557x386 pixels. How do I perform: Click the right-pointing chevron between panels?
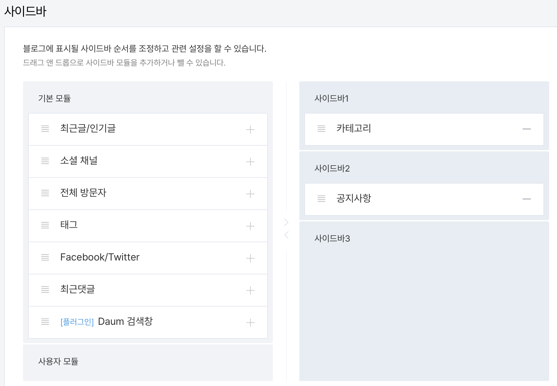[x=286, y=222]
